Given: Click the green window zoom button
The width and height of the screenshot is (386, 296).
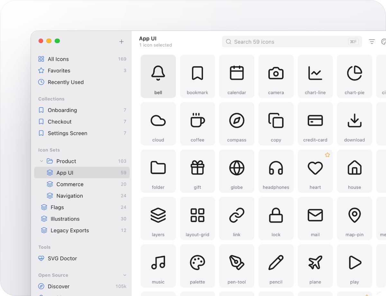Looking at the screenshot, I should click(x=57, y=41).
